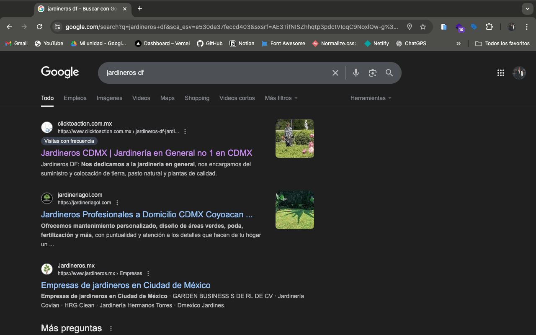This screenshot has height=335, width=536.
Task: Search by image with camera lens icon
Action: pos(373,73)
